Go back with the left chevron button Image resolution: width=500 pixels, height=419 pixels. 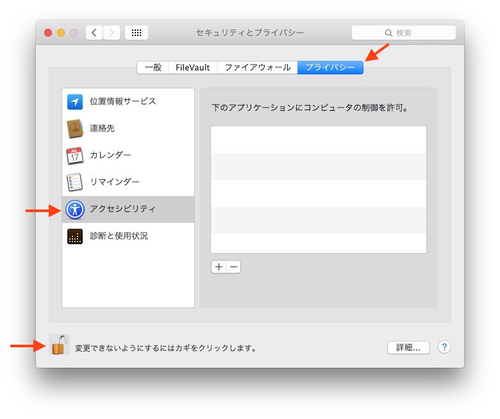94,33
